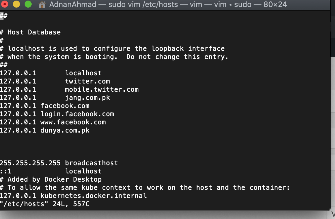The height and width of the screenshot is (219, 335).
Task: Click the home folder icon in title bar
Action: click(x=42, y=4)
